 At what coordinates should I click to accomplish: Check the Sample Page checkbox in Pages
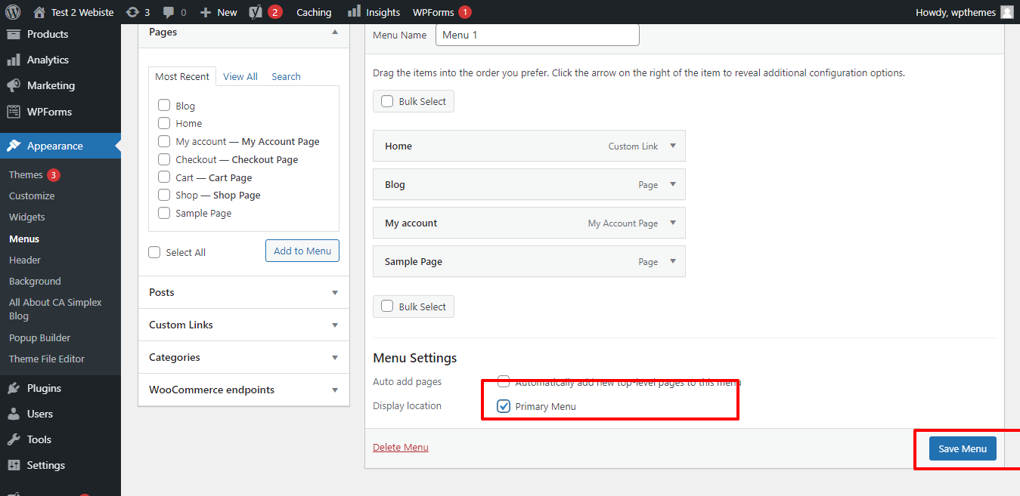click(x=164, y=212)
